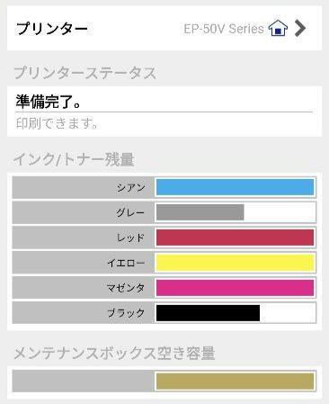Click the black ink level bar
Viewport: 329px width, 404px height.
coord(236,313)
